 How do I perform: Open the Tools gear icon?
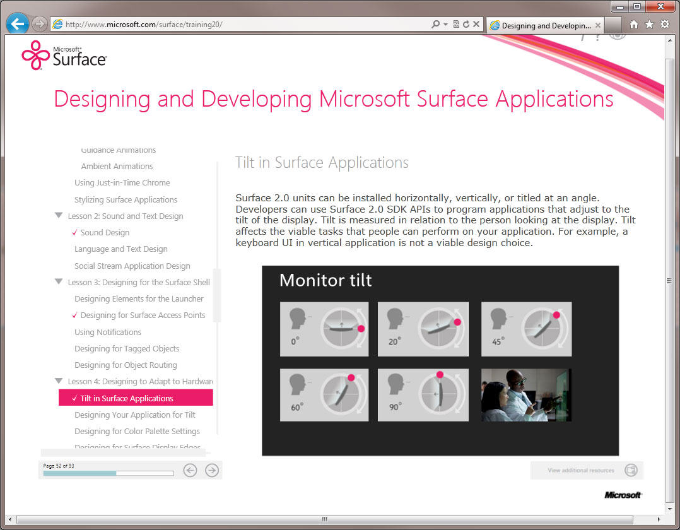coord(665,24)
